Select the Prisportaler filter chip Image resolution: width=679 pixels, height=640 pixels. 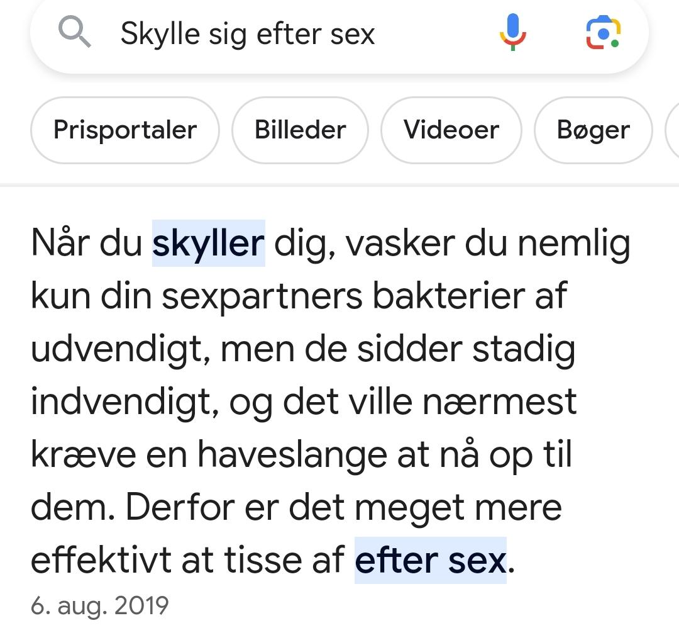[x=125, y=130]
